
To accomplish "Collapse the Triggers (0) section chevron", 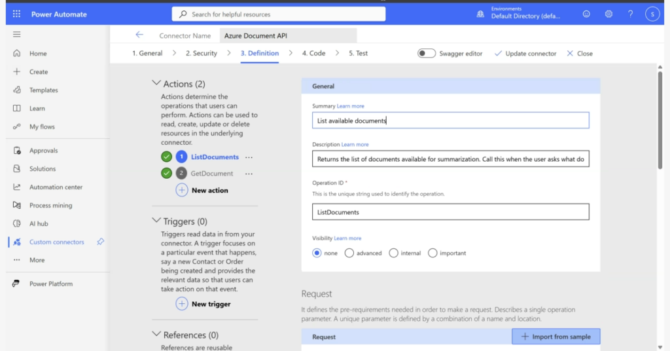I will (156, 221).
